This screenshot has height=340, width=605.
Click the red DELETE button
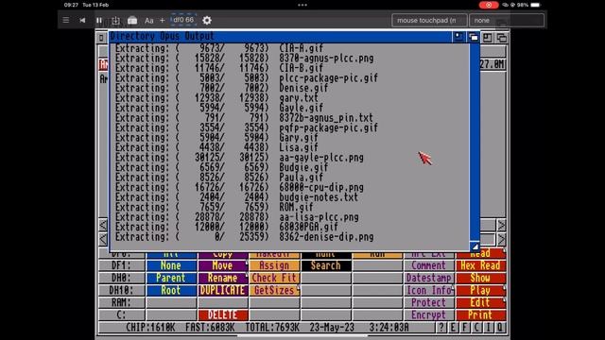223,314
